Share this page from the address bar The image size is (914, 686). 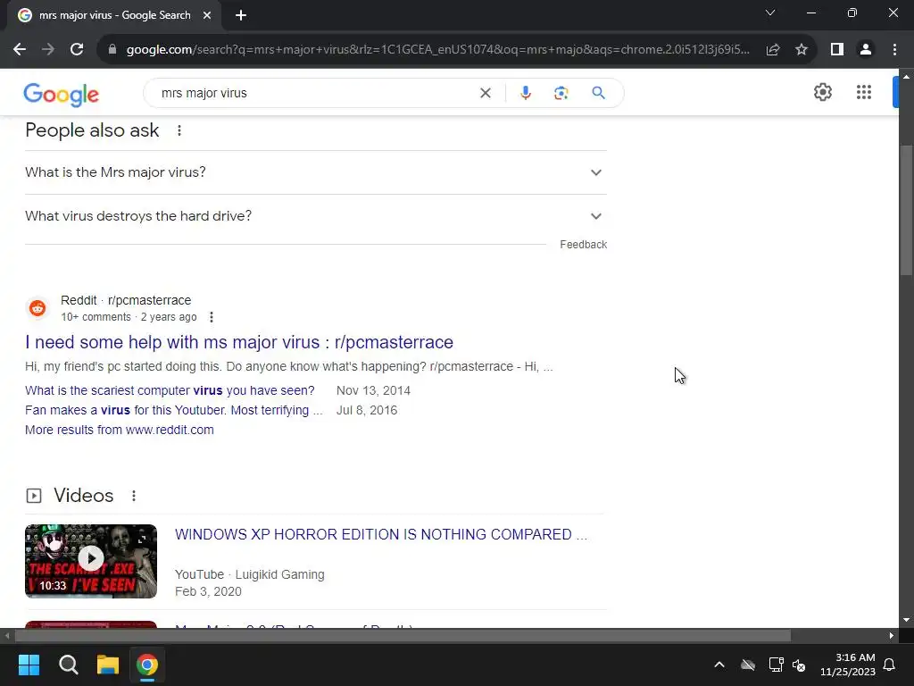pos(773,50)
